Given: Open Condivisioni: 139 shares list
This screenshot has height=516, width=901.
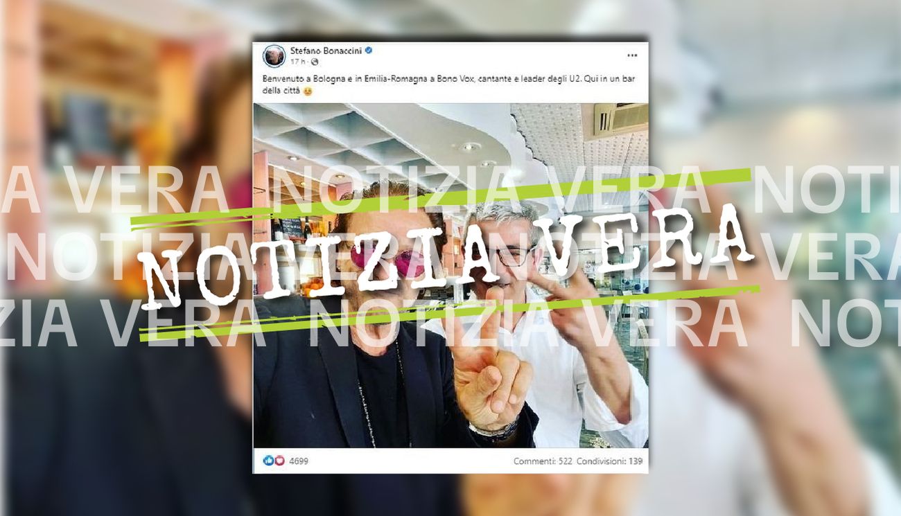Looking at the screenshot, I should (x=609, y=461).
